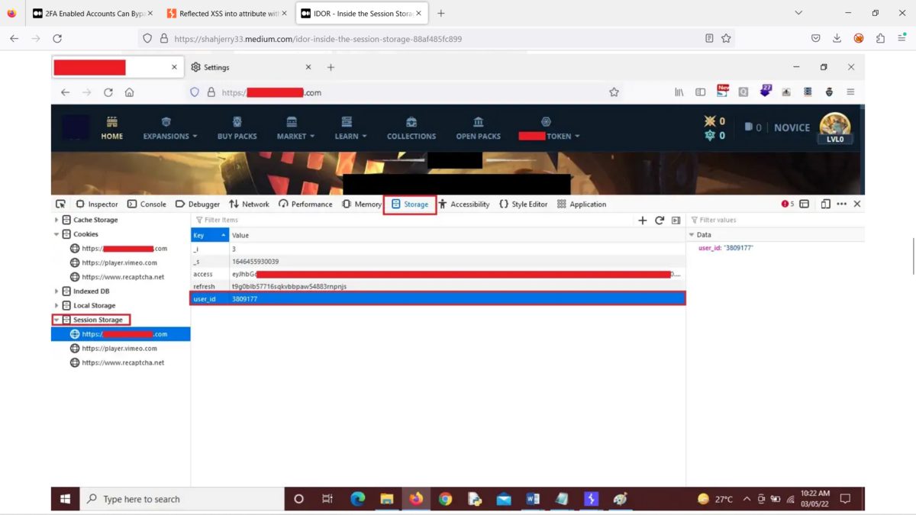
Task: Open the Debugger devtools tab
Action: coord(198,204)
